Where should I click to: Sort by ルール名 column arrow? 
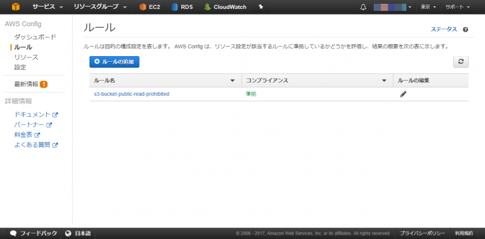coord(232,81)
